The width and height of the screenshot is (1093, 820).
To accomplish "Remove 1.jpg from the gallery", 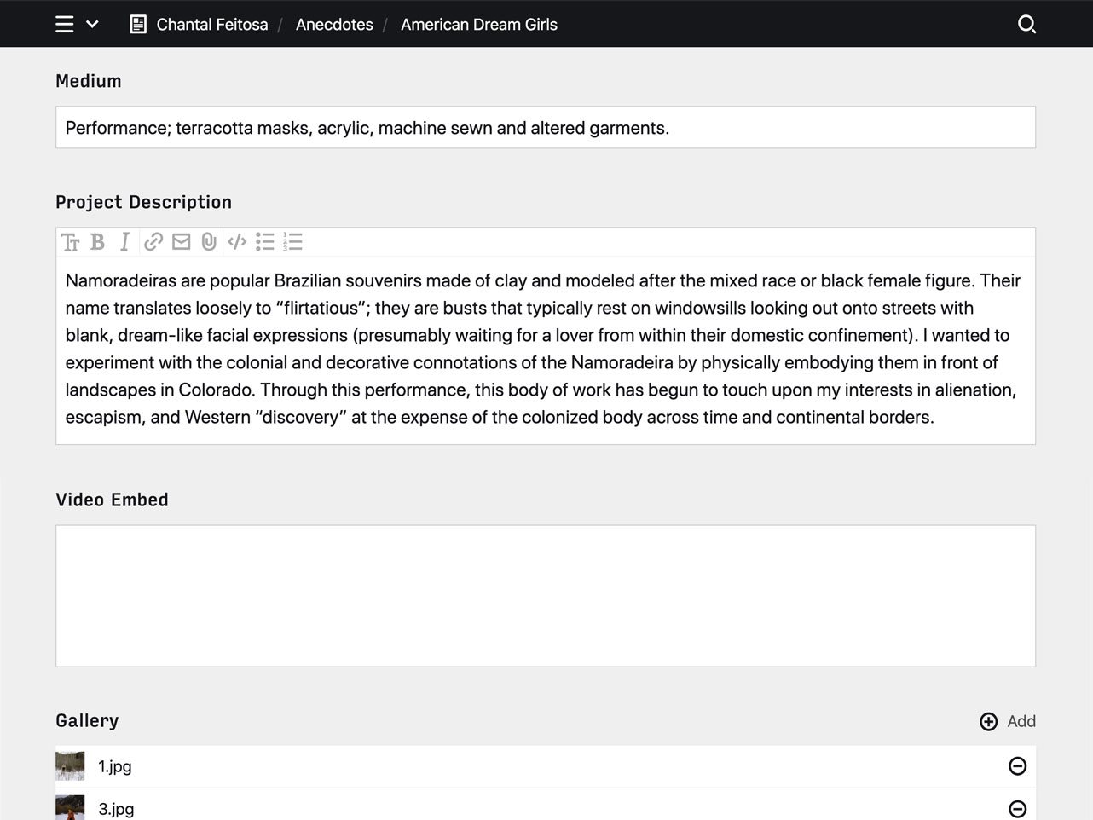I will click(1017, 766).
